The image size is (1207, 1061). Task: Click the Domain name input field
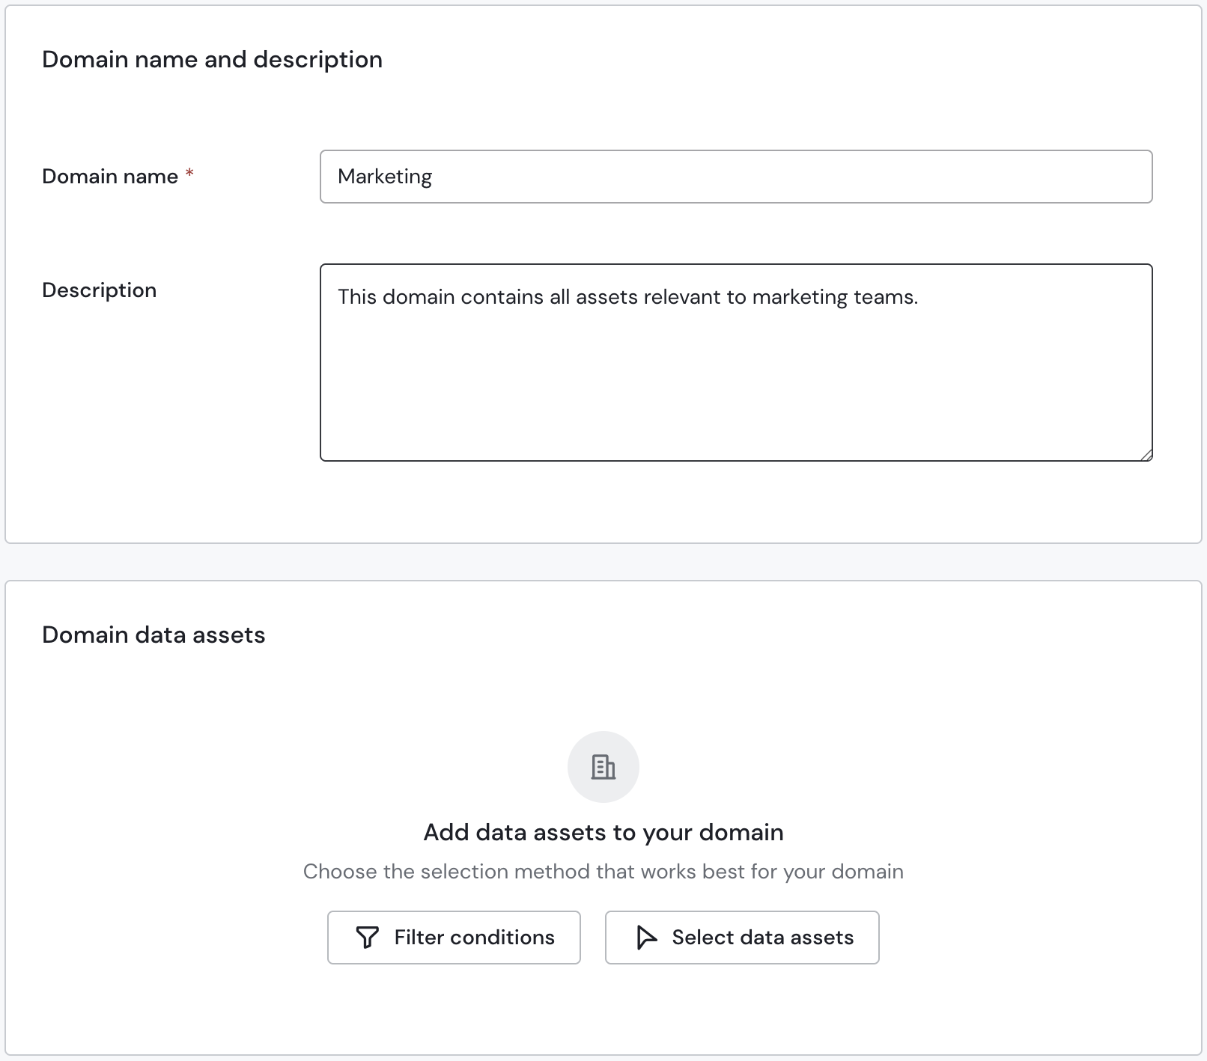736,177
